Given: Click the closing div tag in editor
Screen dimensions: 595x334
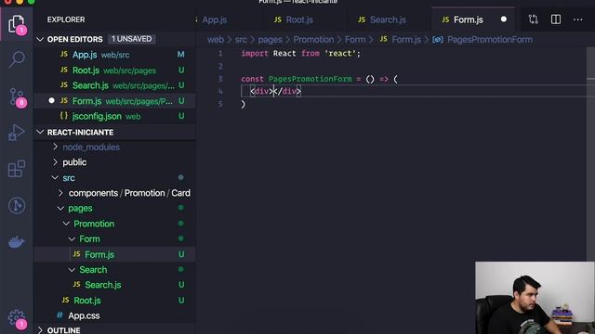Looking at the screenshot, I should (x=287, y=91).
